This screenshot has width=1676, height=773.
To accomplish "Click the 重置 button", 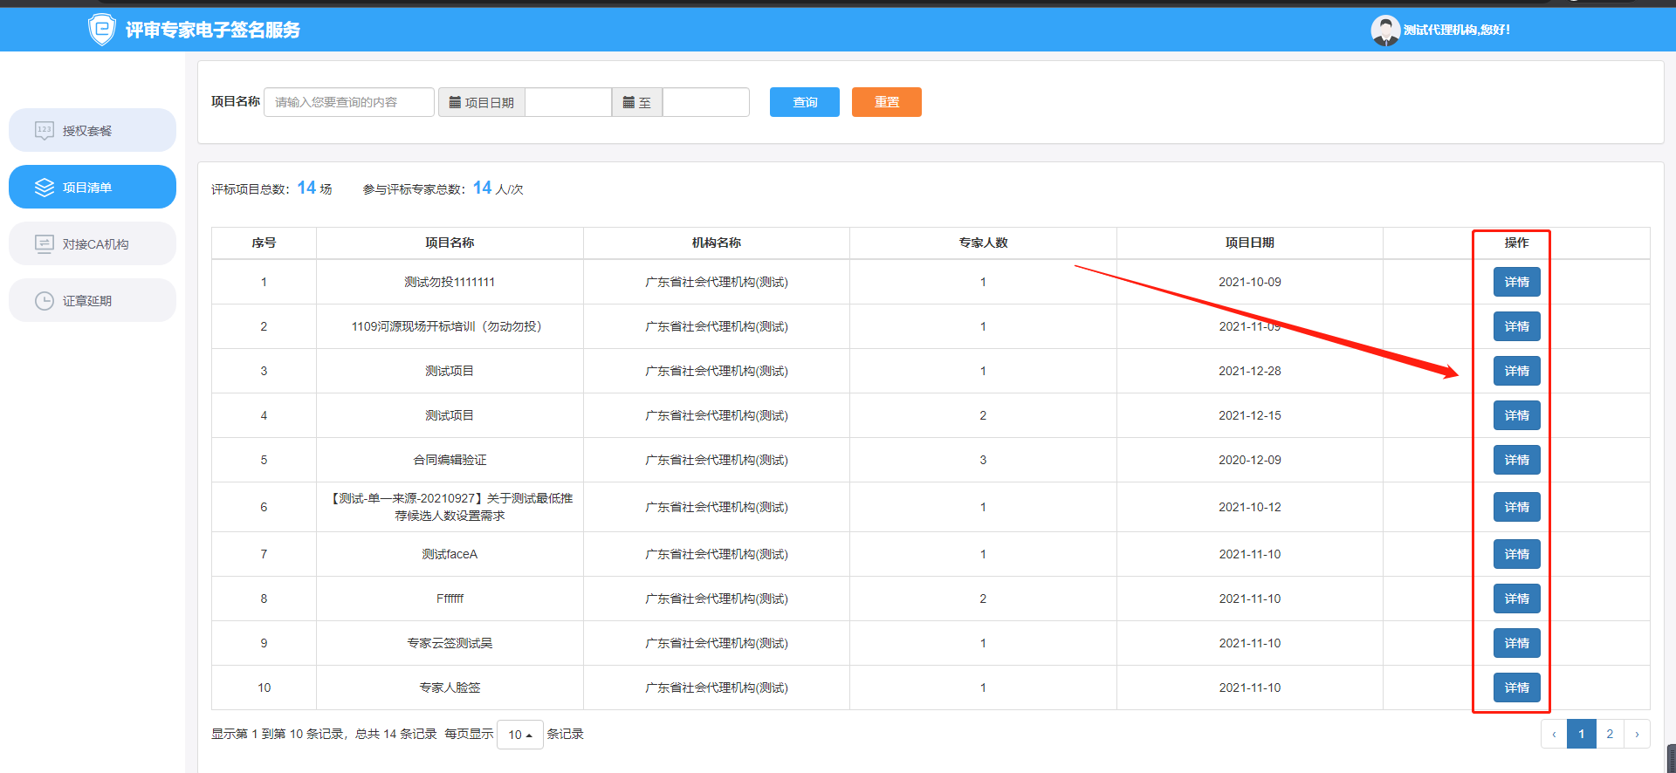I will pyautogui.click(x=887, y=102).
